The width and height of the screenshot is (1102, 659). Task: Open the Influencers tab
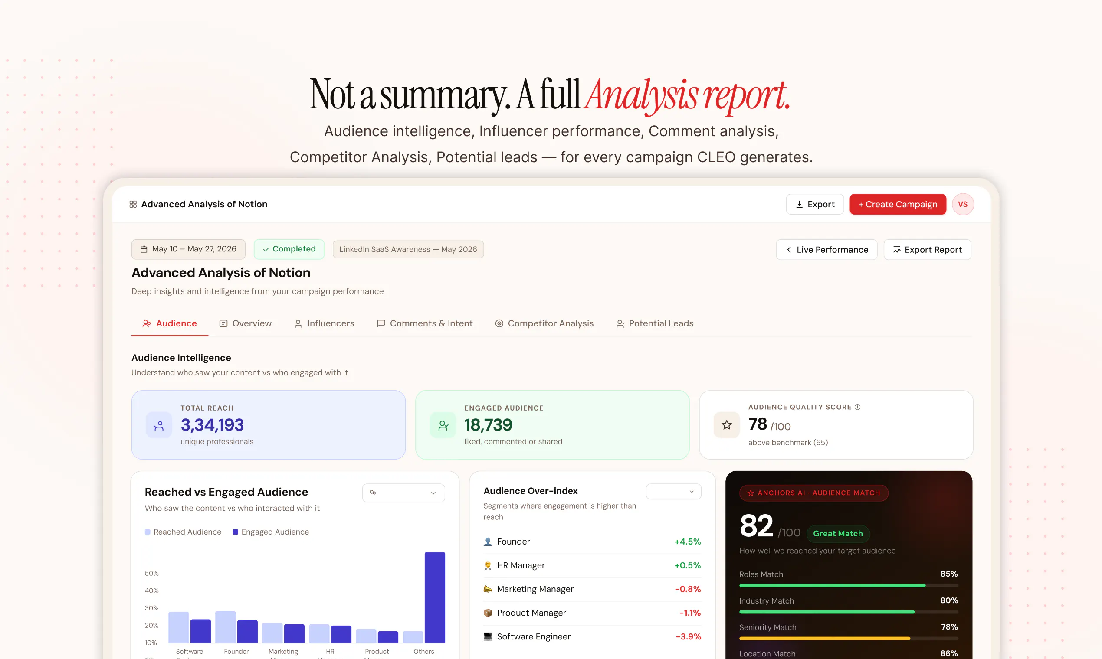click(x=325, y=324)
